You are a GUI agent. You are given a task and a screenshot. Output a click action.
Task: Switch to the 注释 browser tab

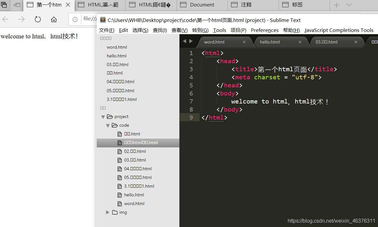(x=254, y=5)
